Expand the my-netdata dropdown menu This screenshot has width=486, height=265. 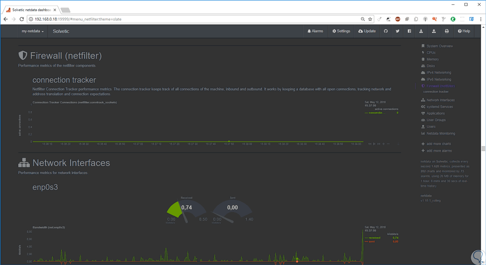(x=33, y=31)
